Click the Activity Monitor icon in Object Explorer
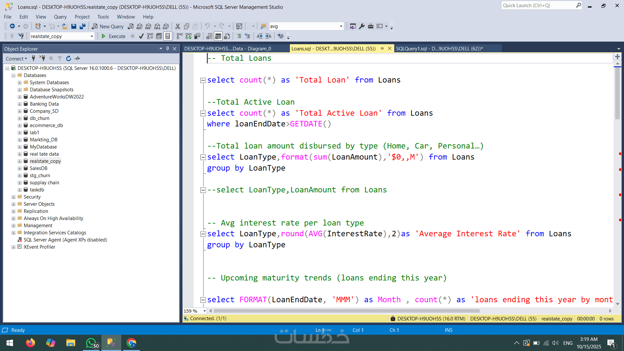The width and height of the screenshot is (624, 351). 77,58
